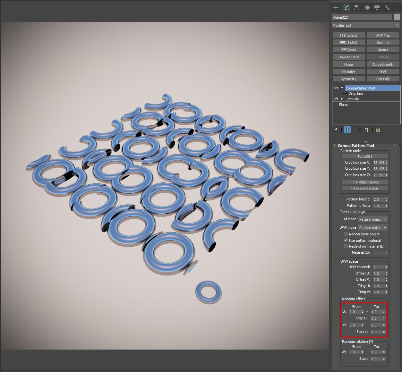402x372 pixels.
Task: Expand the Edit Poly stack entry
Action: click(x=342, y=99)
